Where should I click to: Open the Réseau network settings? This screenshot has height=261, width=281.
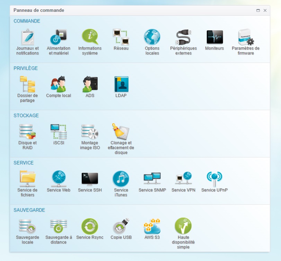click(x=121, y=38)
